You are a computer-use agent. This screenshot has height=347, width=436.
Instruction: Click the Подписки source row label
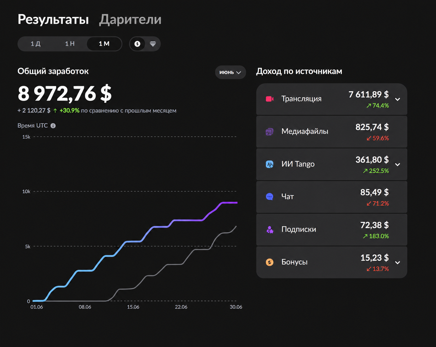(x=299, y=229)
